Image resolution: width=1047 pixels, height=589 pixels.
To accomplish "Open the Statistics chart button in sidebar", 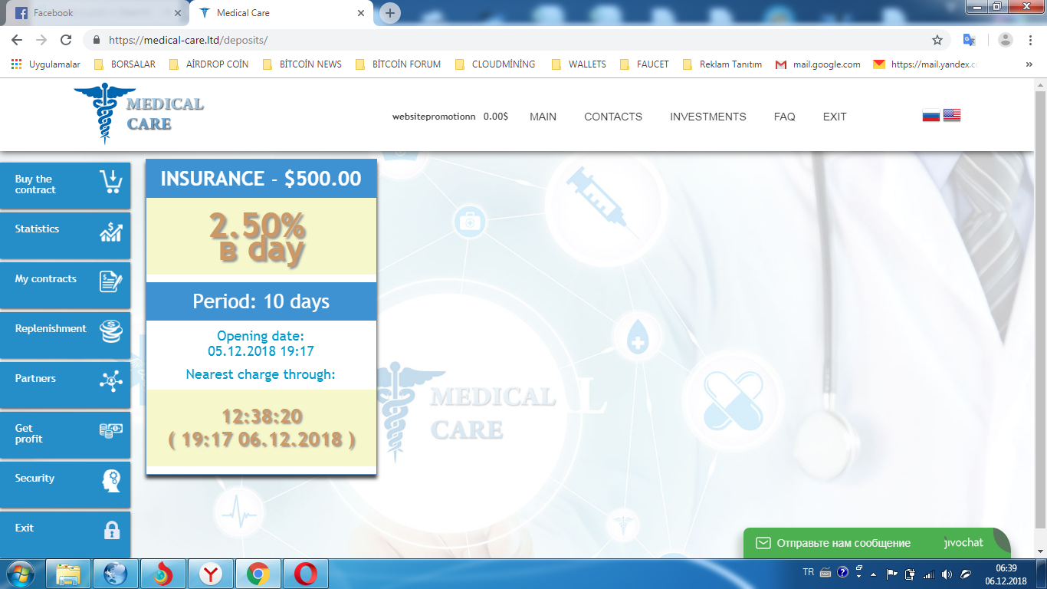I will (x=65, y=234).
